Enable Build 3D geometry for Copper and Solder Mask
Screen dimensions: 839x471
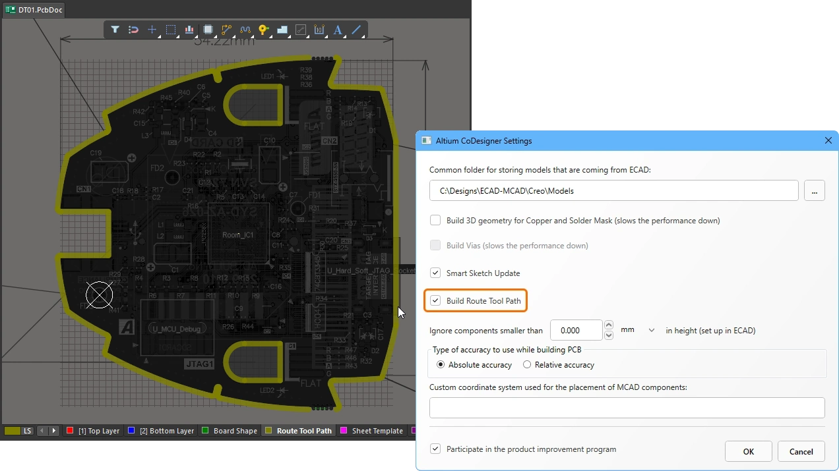pyautogui.click(x=435, y=220)
